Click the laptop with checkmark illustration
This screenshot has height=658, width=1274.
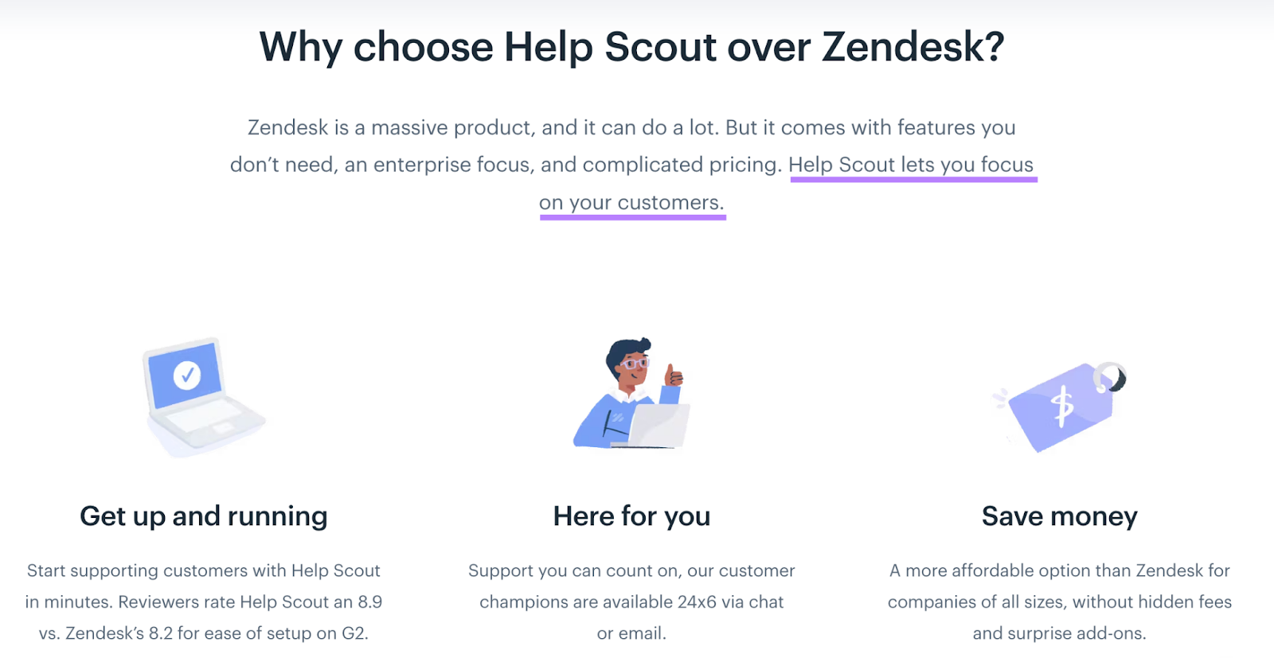point(205,397)
